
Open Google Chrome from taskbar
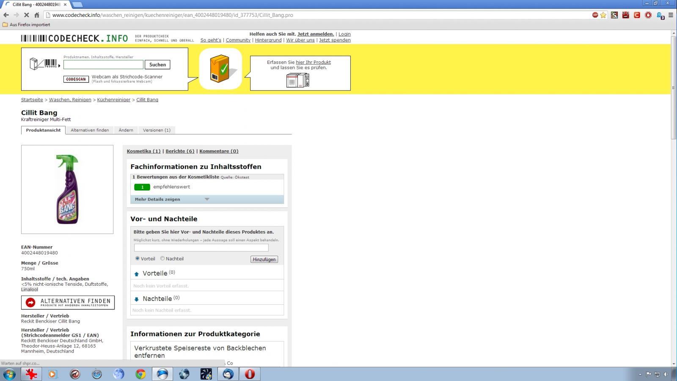(140, 374)
